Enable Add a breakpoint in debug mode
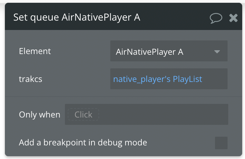Image resolution: width=245 pixels, height=159 pixels. tap(221, 143)
